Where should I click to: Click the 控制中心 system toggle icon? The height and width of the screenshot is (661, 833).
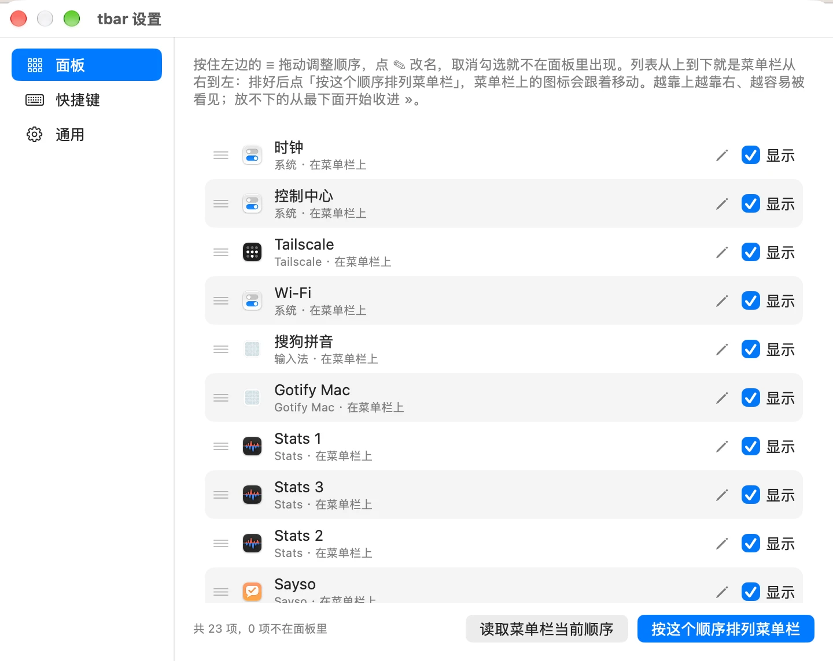pyautogui.click(x=252, y=204)
